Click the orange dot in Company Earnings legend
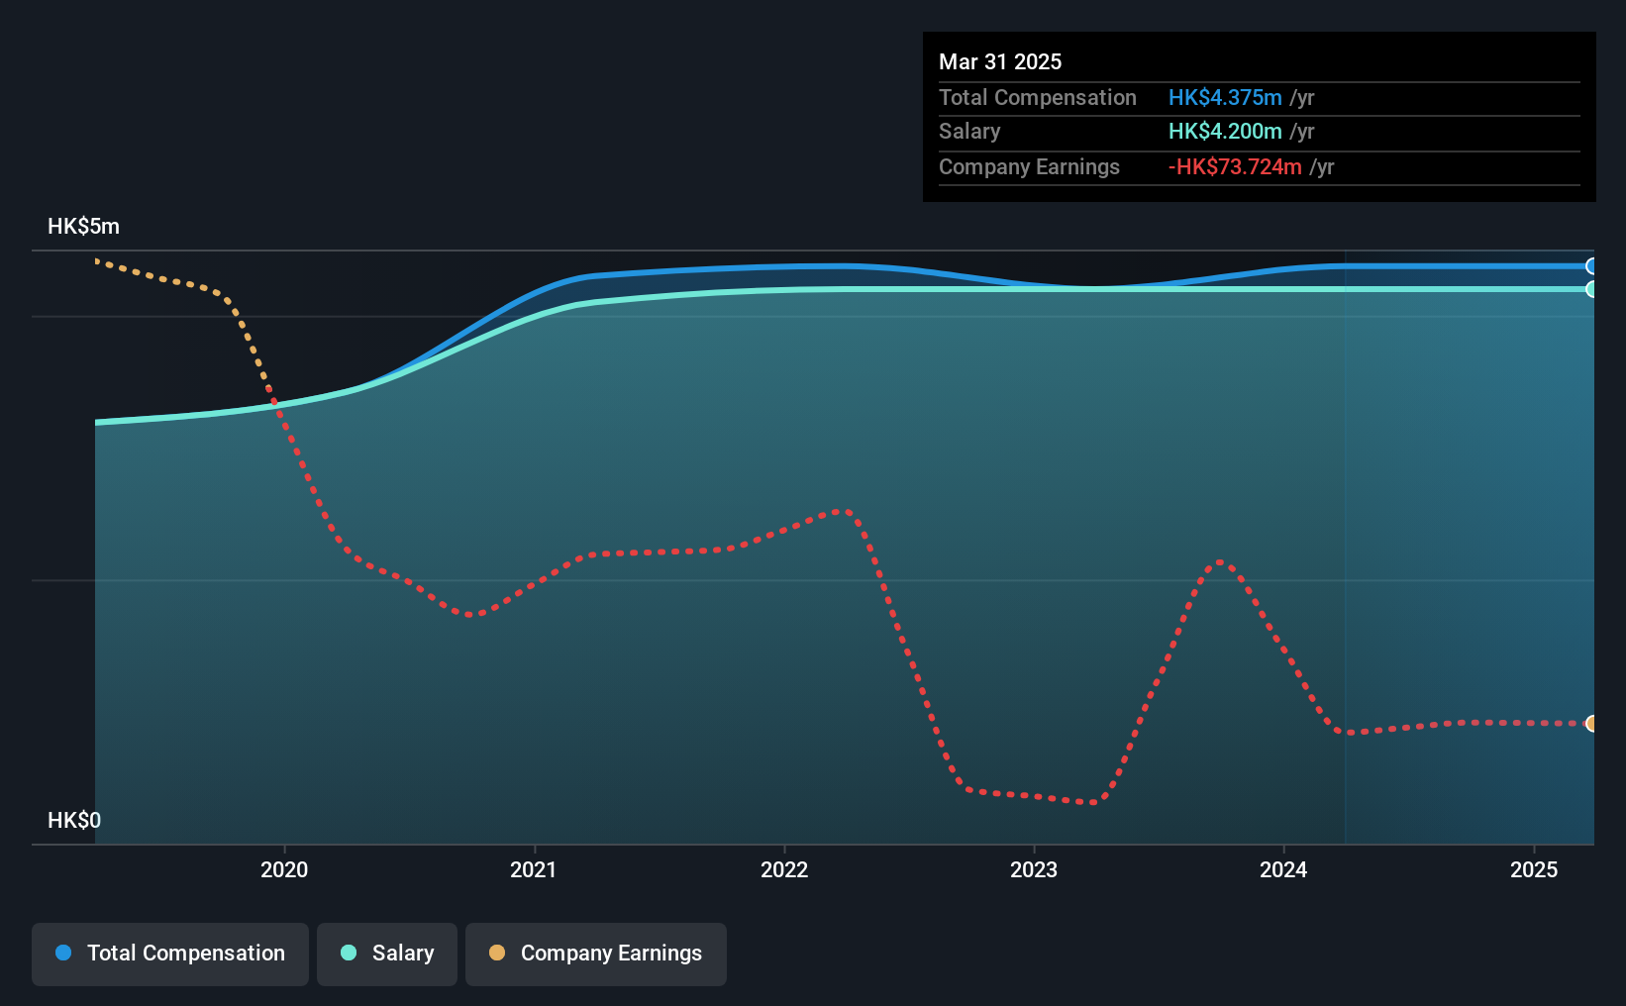Viewport: 1626px width, 1006px height. click(x=497, y=953)
